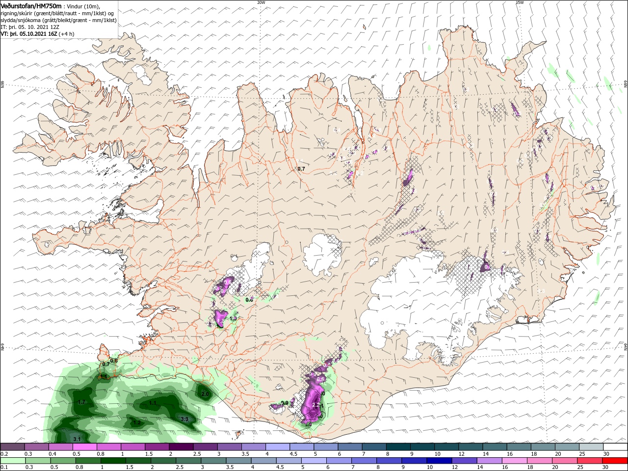Pick the dark mauve 0.2–0.3 legend swatch
This screenshot has height=471, width=628.
click(x=12, y=447)
